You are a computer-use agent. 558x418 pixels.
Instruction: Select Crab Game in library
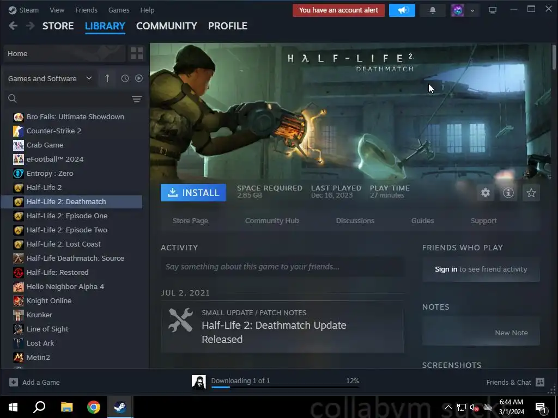coord(71,145)
